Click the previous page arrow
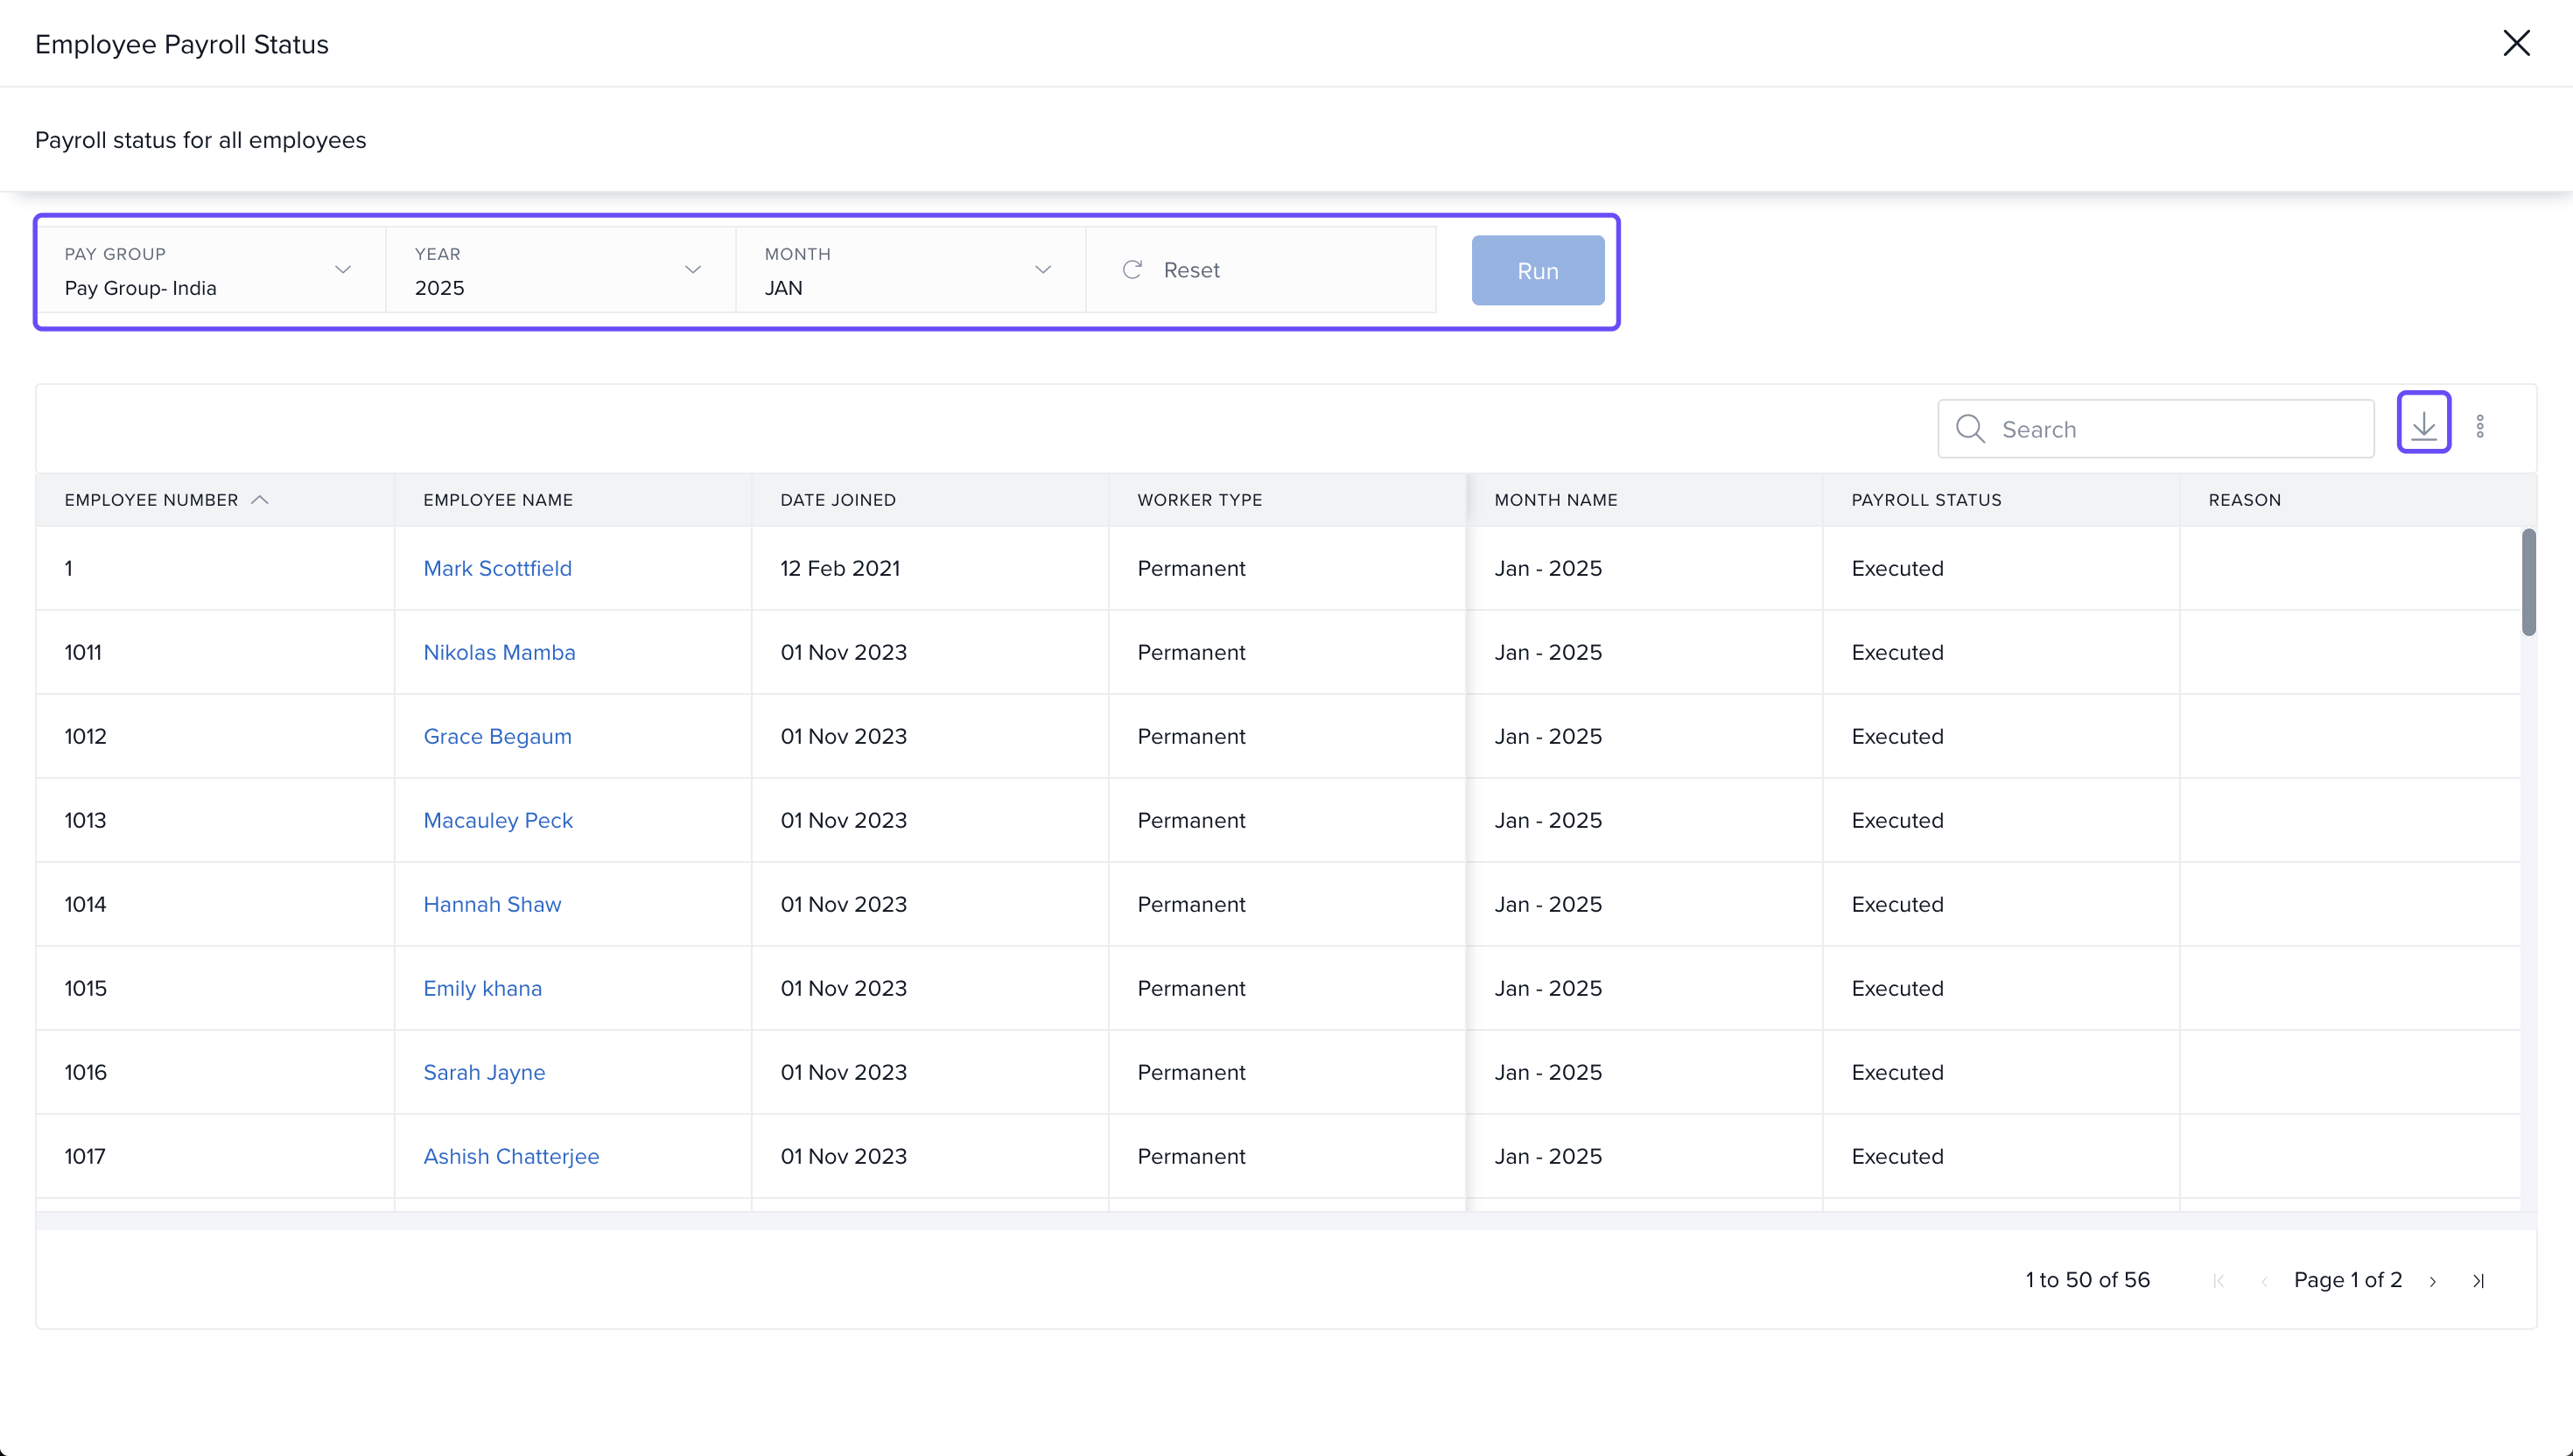Viewport: 2573px width, 1456px height. tap(2264, 1281)
